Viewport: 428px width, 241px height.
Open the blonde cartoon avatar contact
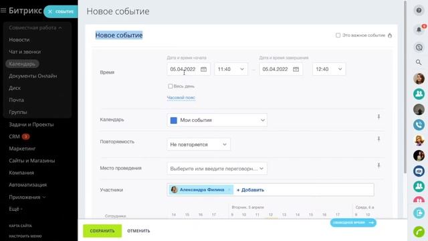(419, 140)
